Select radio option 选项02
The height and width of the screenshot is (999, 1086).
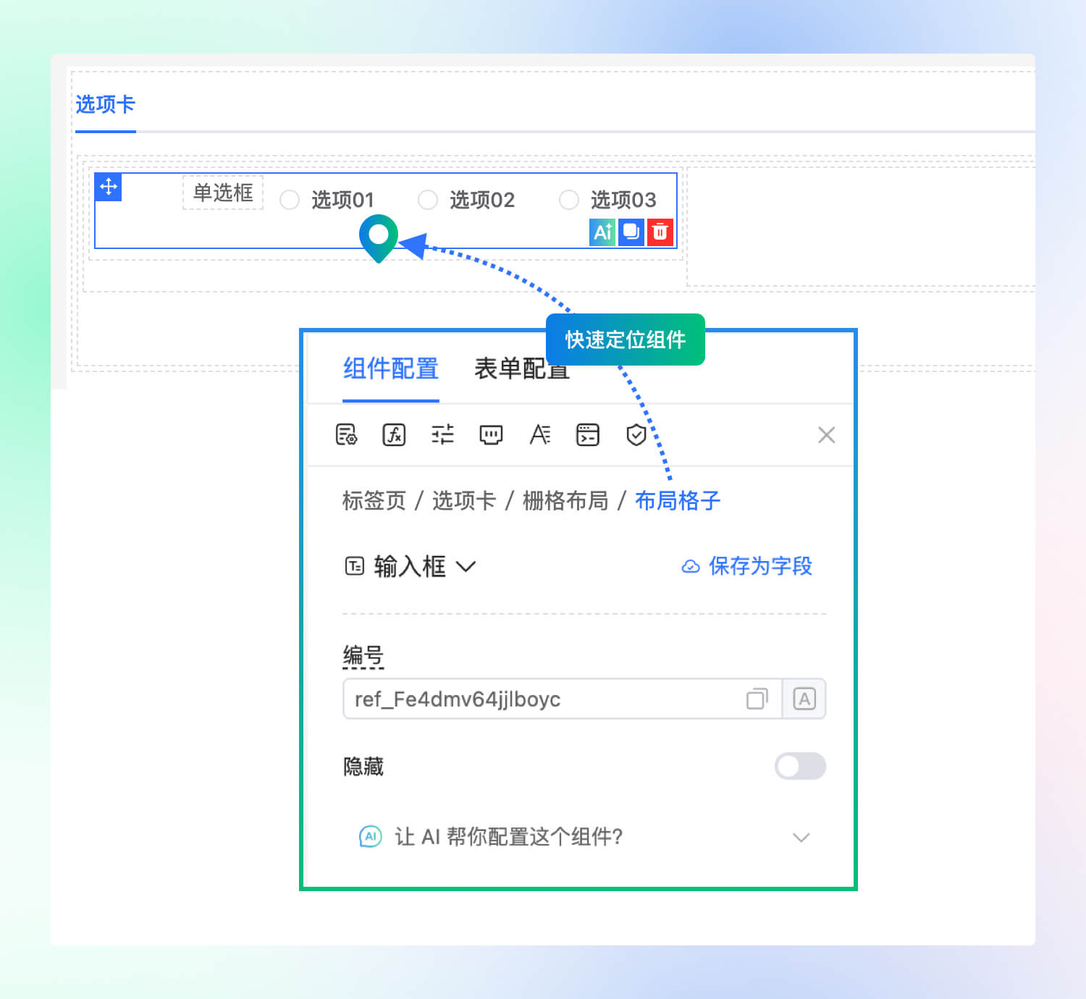tap(428, 200)
